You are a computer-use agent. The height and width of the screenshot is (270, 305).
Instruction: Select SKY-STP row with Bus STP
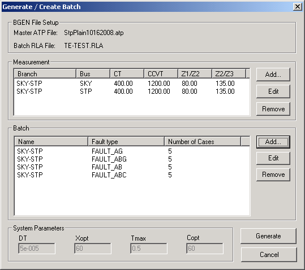(x=132, y=92)
